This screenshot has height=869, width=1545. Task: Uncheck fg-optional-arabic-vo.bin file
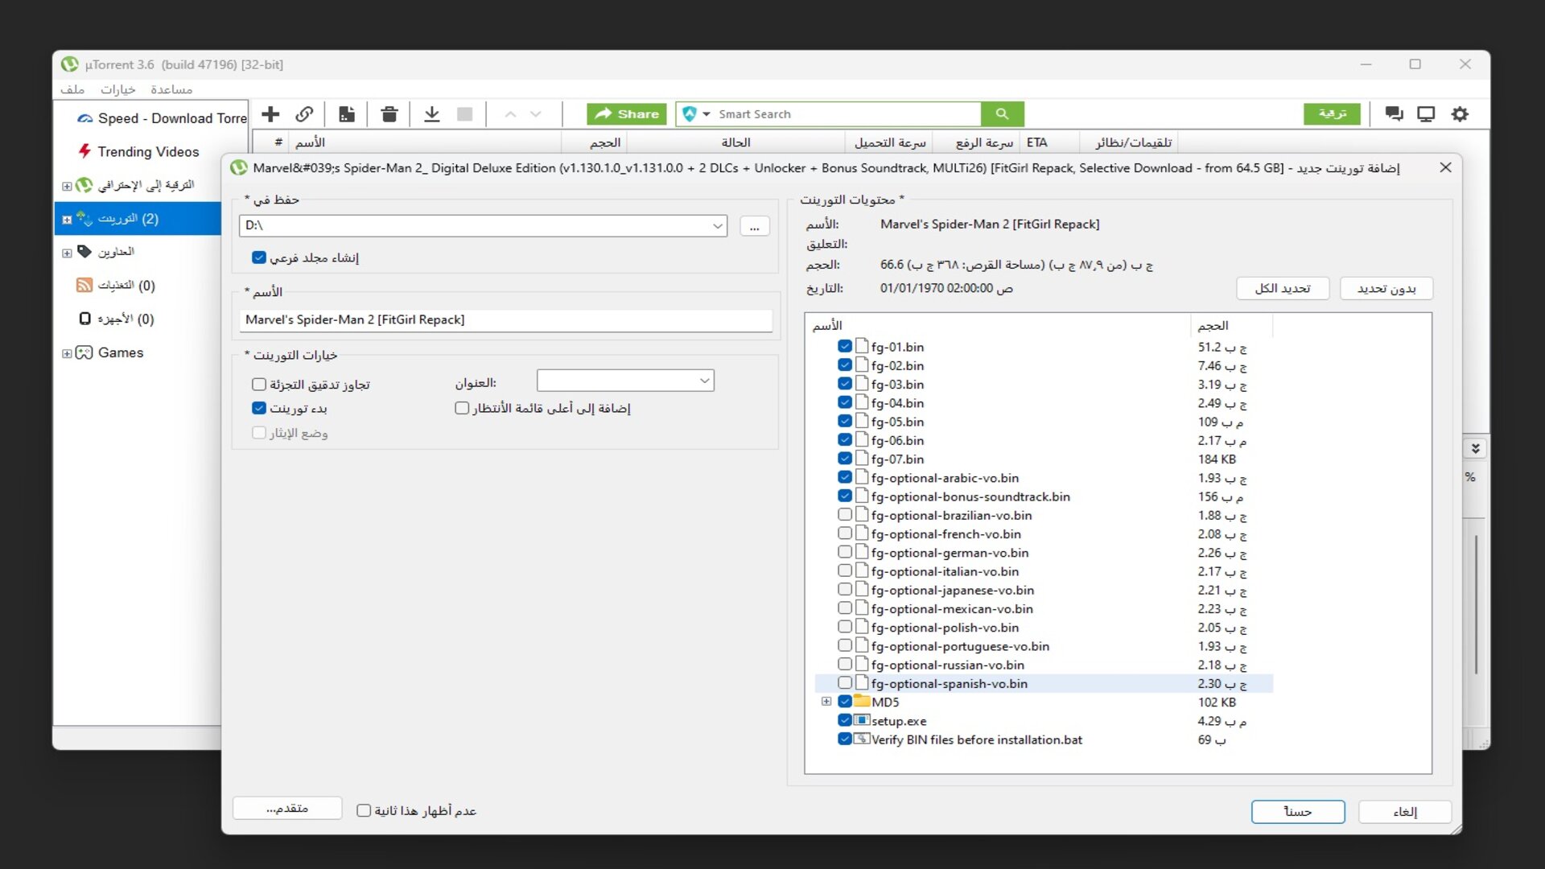844,478
